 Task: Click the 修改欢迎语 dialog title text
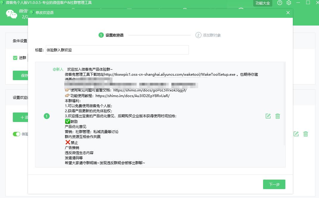45,12
